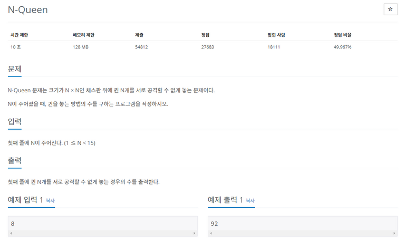
Task: Click the star favorite button
Action: coord(390,9)
